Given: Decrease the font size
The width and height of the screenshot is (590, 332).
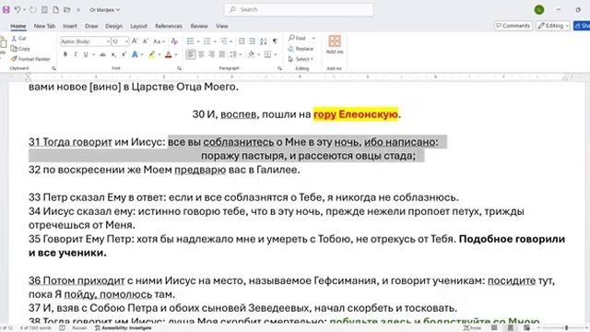Looking at the screenshot, I should click(x=146, y=41).
